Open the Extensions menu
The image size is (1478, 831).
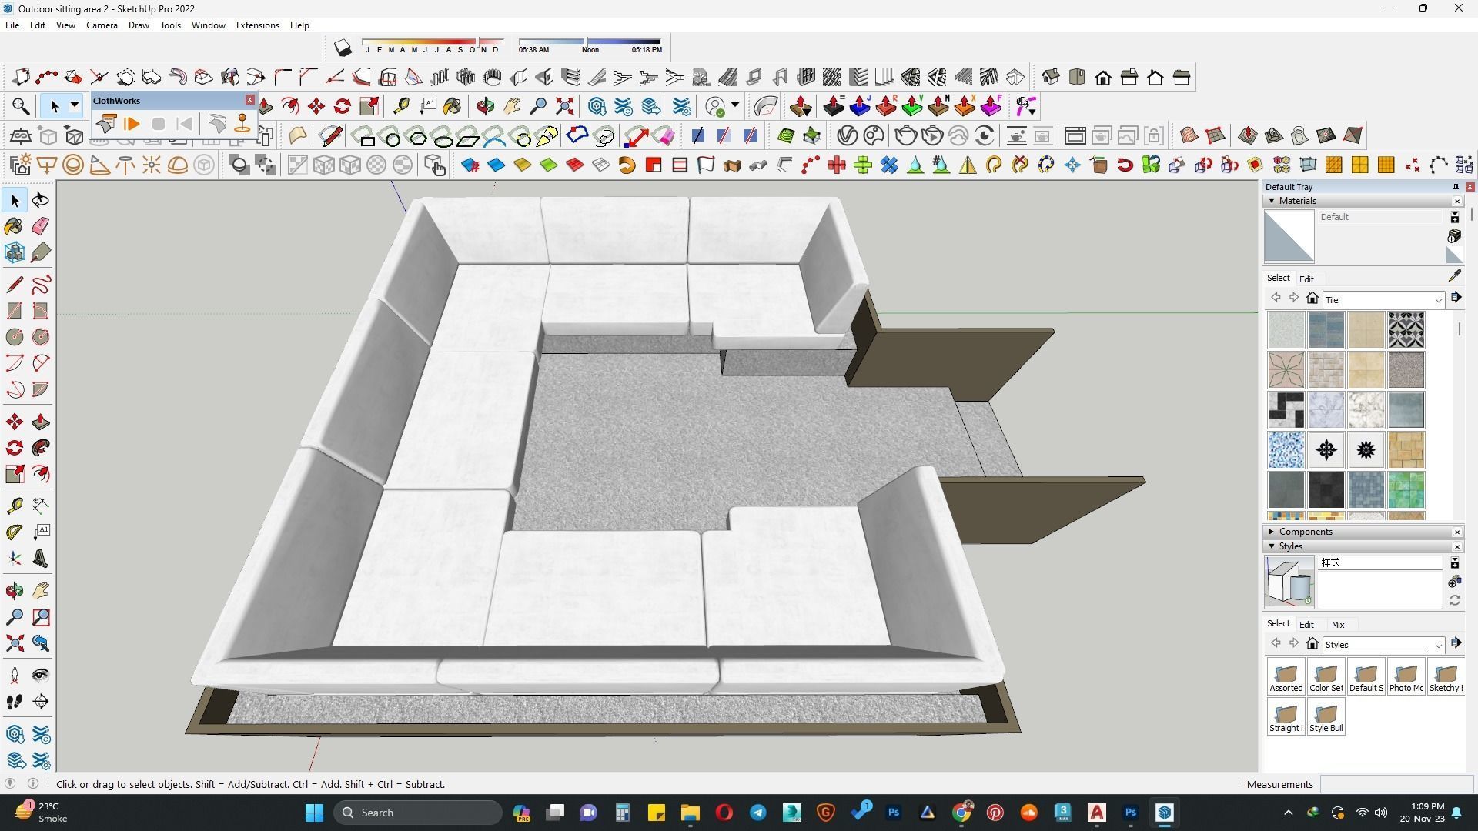tap(257, 25)
